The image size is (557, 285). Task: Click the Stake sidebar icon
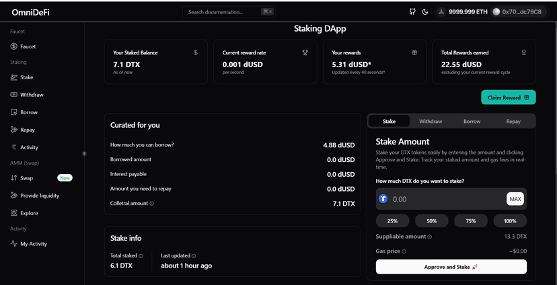point(14,77)
